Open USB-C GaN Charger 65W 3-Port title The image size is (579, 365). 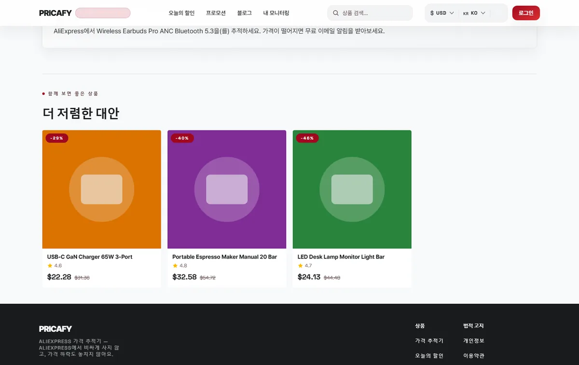90,257
